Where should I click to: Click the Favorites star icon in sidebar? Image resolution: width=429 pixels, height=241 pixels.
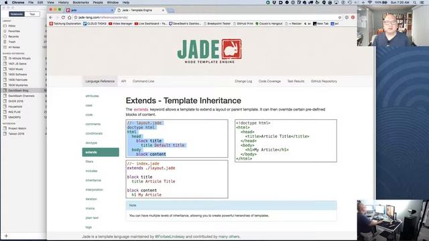pos(5,31)
